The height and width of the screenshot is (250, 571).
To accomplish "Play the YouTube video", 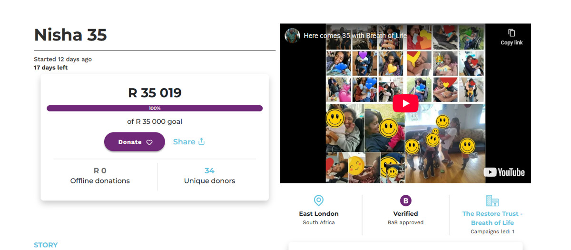I will click(x=405, y=103).
